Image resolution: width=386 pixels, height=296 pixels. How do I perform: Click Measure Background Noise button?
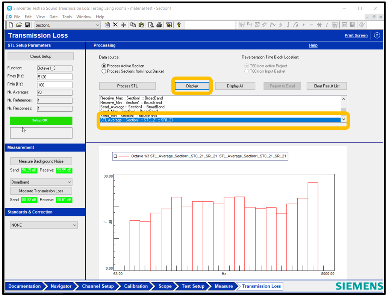point(41,161)
